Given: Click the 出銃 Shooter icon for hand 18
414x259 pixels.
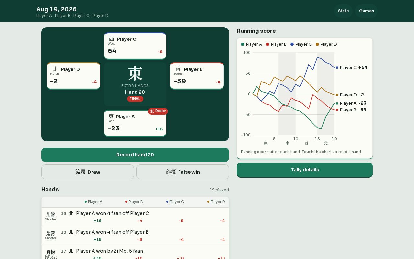Looking at the screenshot, I should click(x=51, y=235).
